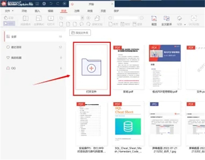The image size is (205, 160).
Task: Choose 单页 single page view
Action: (113, 24)
